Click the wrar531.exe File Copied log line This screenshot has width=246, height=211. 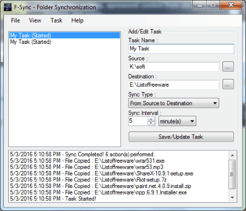[87, 161]
